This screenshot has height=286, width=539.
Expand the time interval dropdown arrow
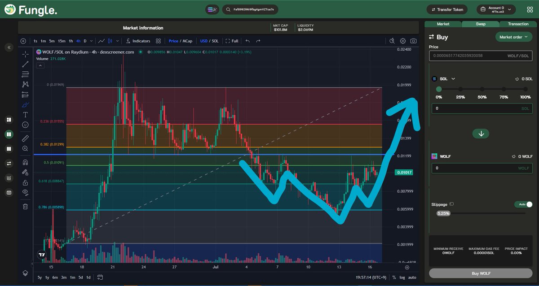[92, 41]
